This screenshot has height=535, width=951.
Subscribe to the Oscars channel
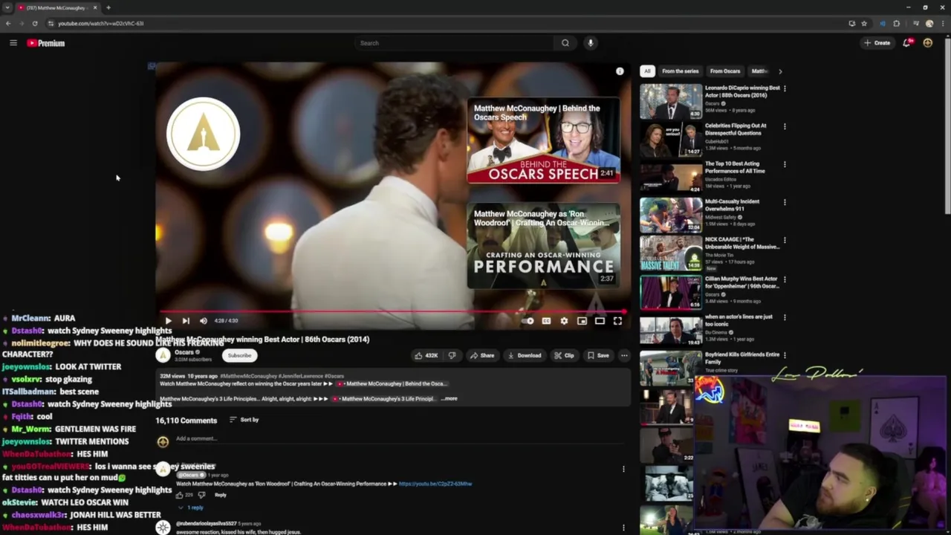(x=239, y=356)
